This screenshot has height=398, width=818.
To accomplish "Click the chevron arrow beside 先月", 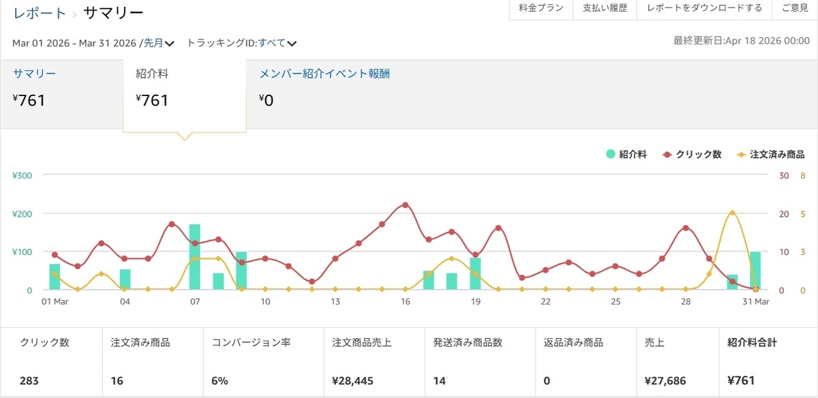I will tap(170, 44).
